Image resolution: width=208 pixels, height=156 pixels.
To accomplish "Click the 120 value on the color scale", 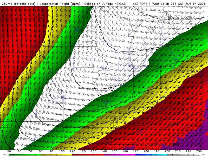I will [x=83, y=151].
